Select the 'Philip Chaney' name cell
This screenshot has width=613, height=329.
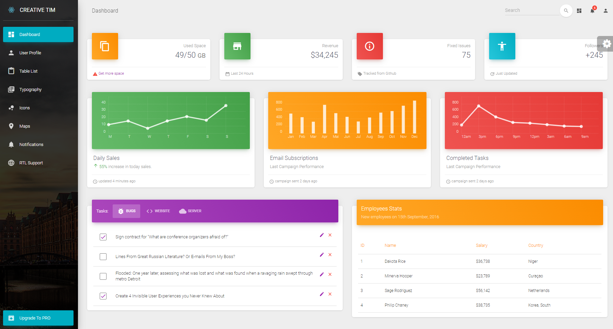click(x=397, y=305)
